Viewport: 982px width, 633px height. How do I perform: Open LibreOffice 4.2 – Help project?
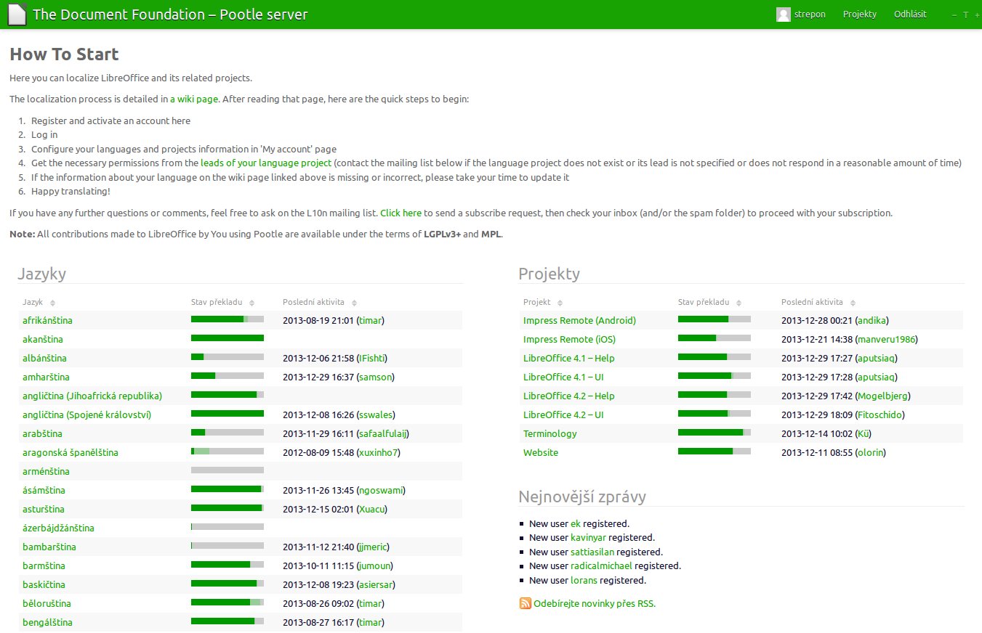(569, 396)
